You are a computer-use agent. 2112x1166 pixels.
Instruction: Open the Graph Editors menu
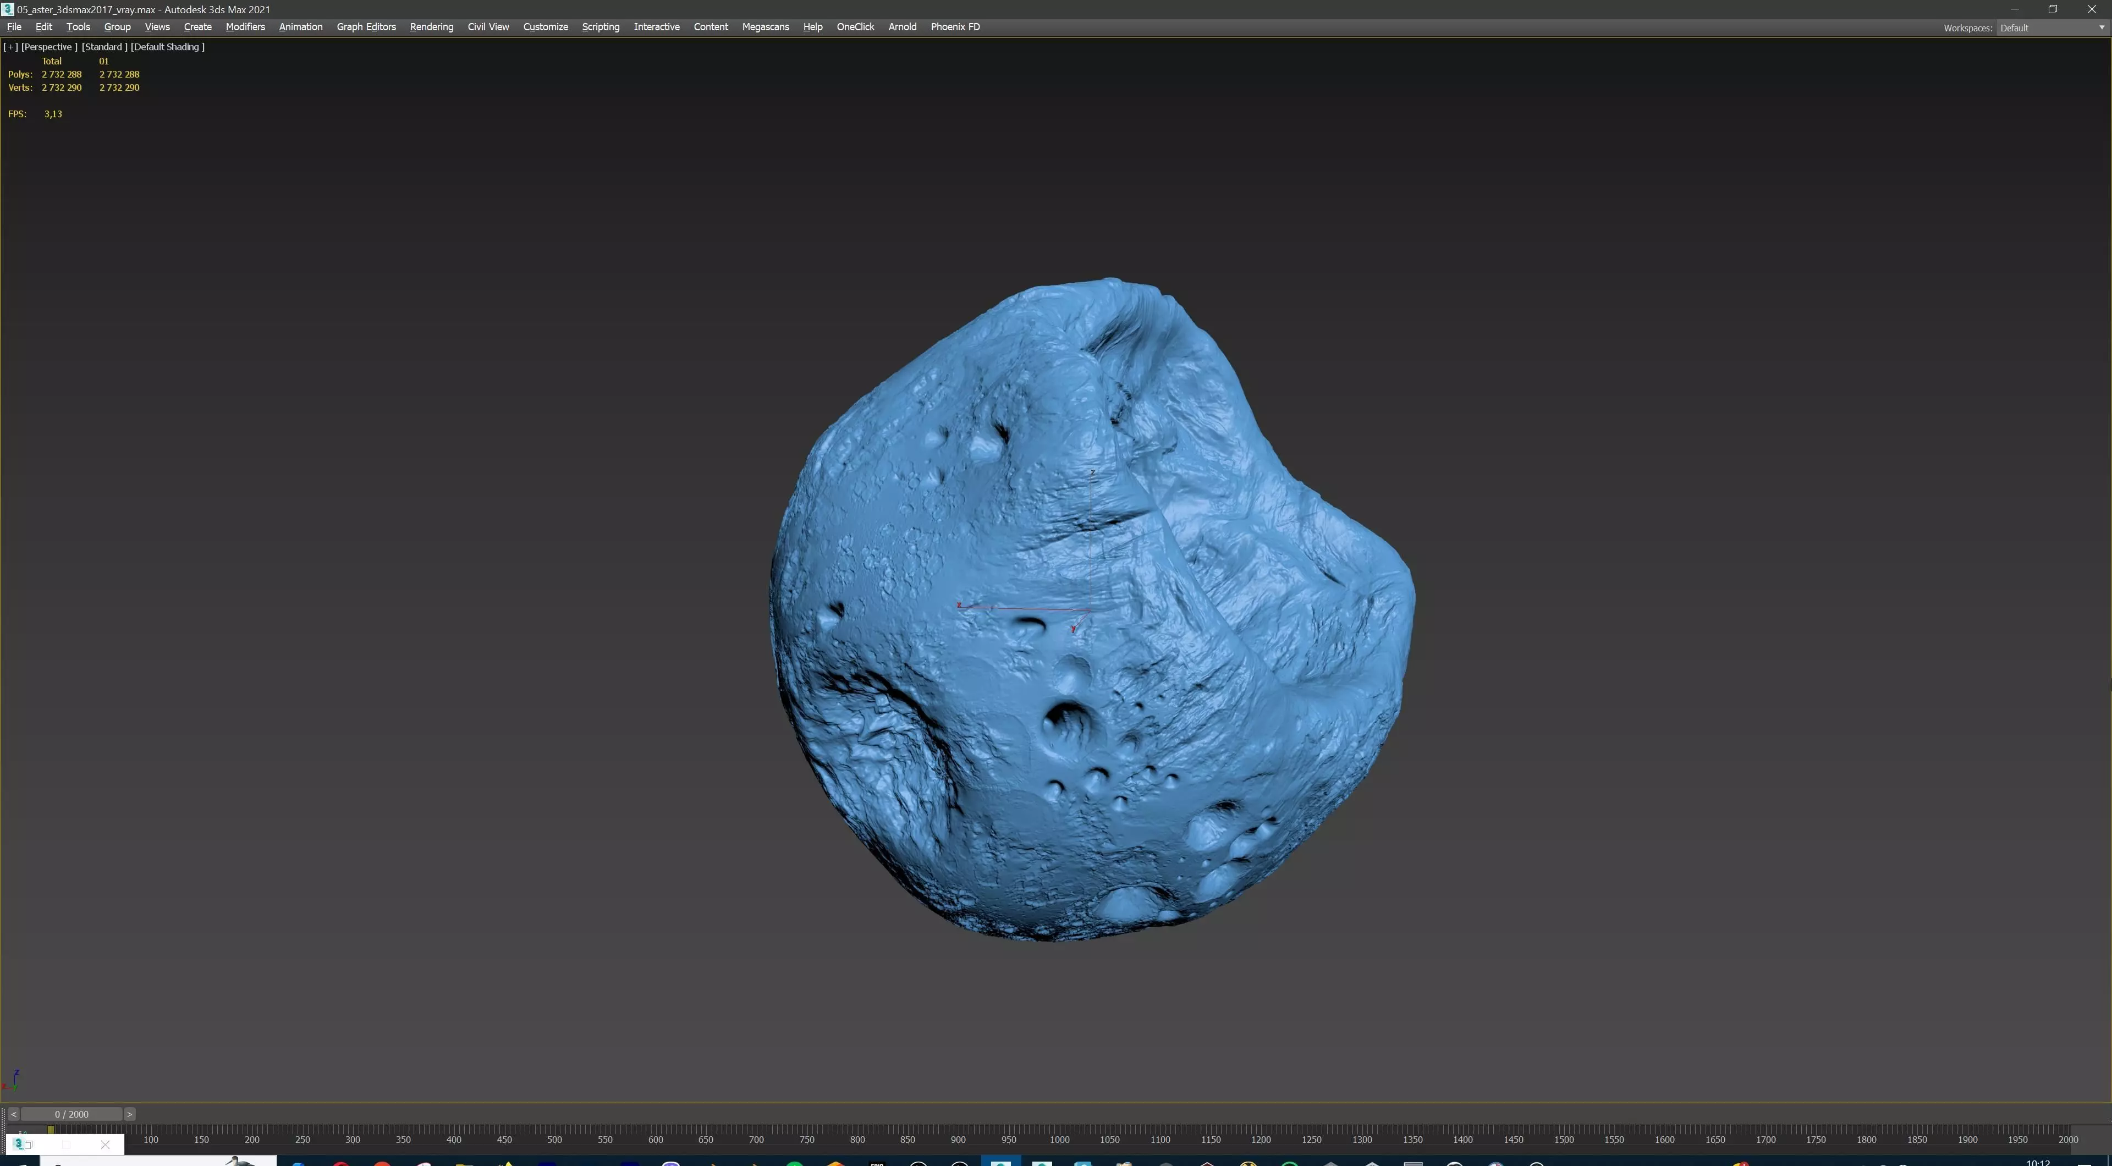pyautogui.click(x=366, y=27)
